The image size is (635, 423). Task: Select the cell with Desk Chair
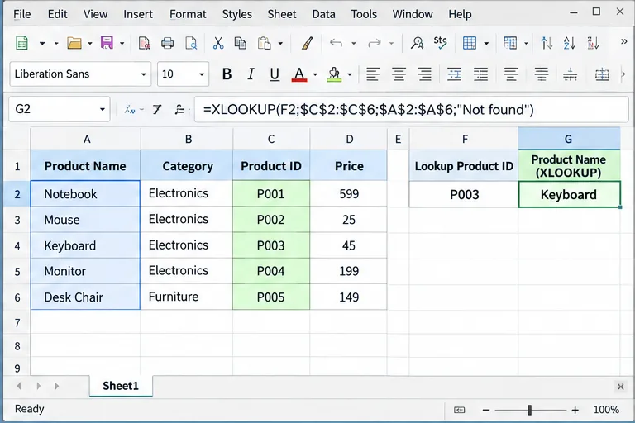[85, 297]
